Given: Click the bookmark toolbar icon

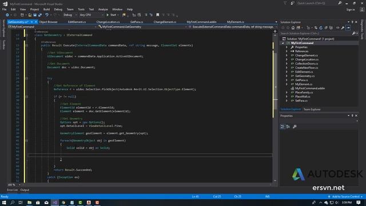Looking at the screenshot, I should [x=158, y=15].
